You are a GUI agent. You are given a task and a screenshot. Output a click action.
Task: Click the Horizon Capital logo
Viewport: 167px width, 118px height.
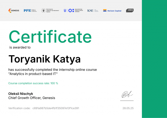click(112, 10)
